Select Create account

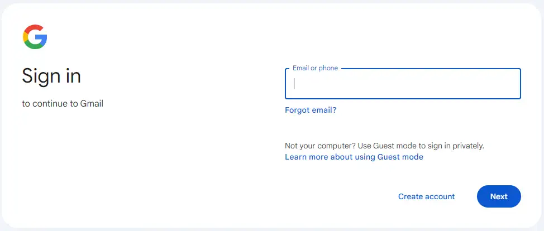pos(426,196)
